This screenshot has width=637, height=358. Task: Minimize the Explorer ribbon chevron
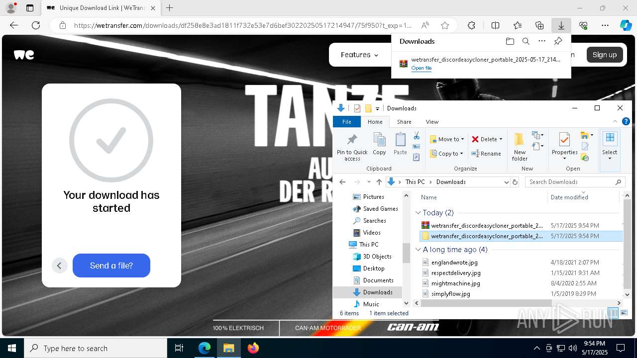(x=616, y=121)
